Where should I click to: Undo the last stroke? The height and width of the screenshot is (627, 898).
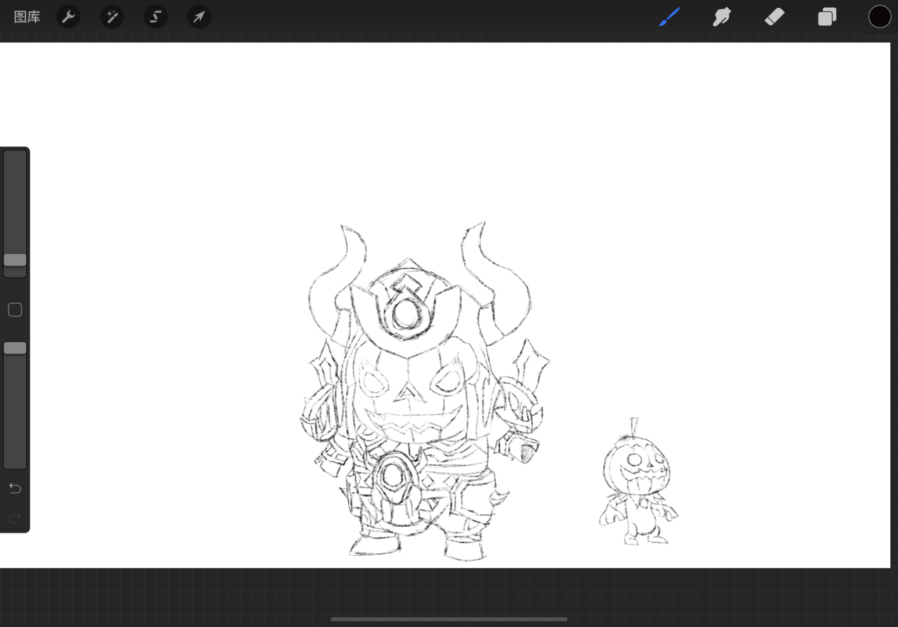click(15, 489)
